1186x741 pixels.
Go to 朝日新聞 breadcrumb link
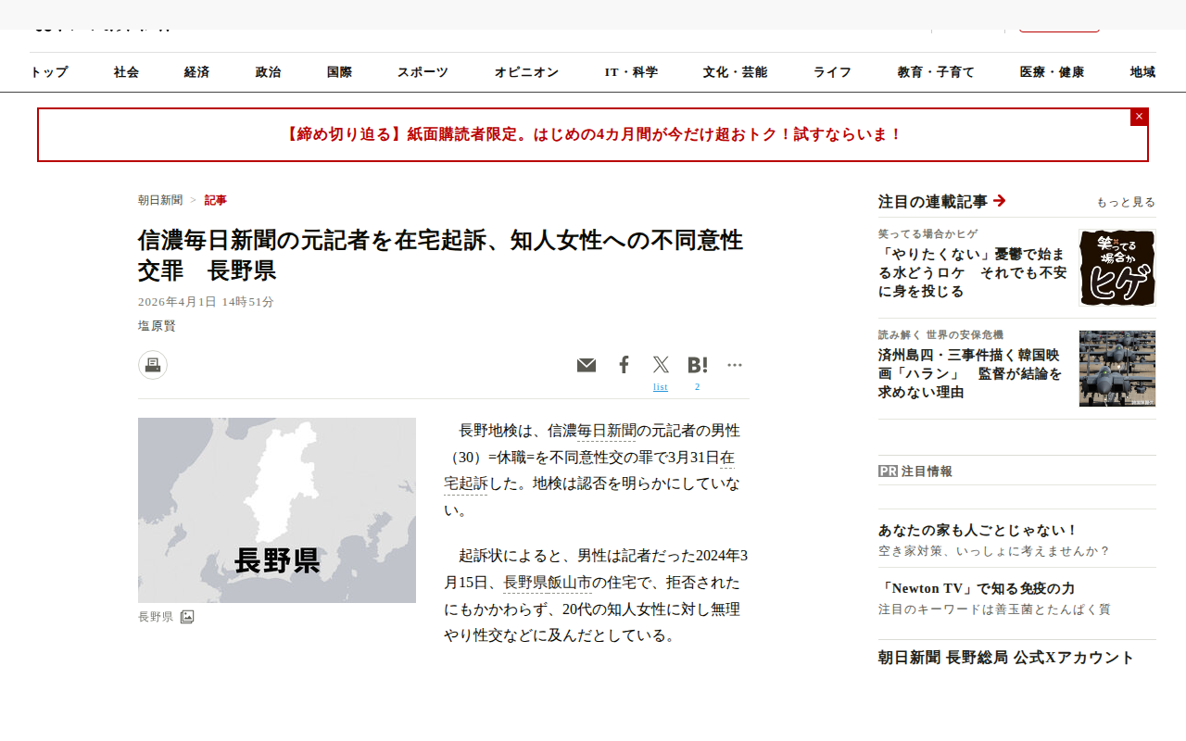(x=160, y=200)
